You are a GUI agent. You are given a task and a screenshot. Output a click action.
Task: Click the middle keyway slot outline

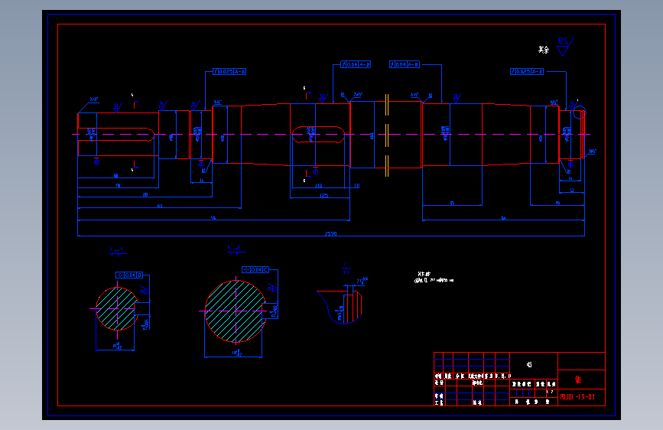(x=318, y=135)
